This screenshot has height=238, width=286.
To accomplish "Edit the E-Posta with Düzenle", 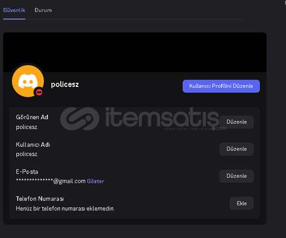I will 236,176.
